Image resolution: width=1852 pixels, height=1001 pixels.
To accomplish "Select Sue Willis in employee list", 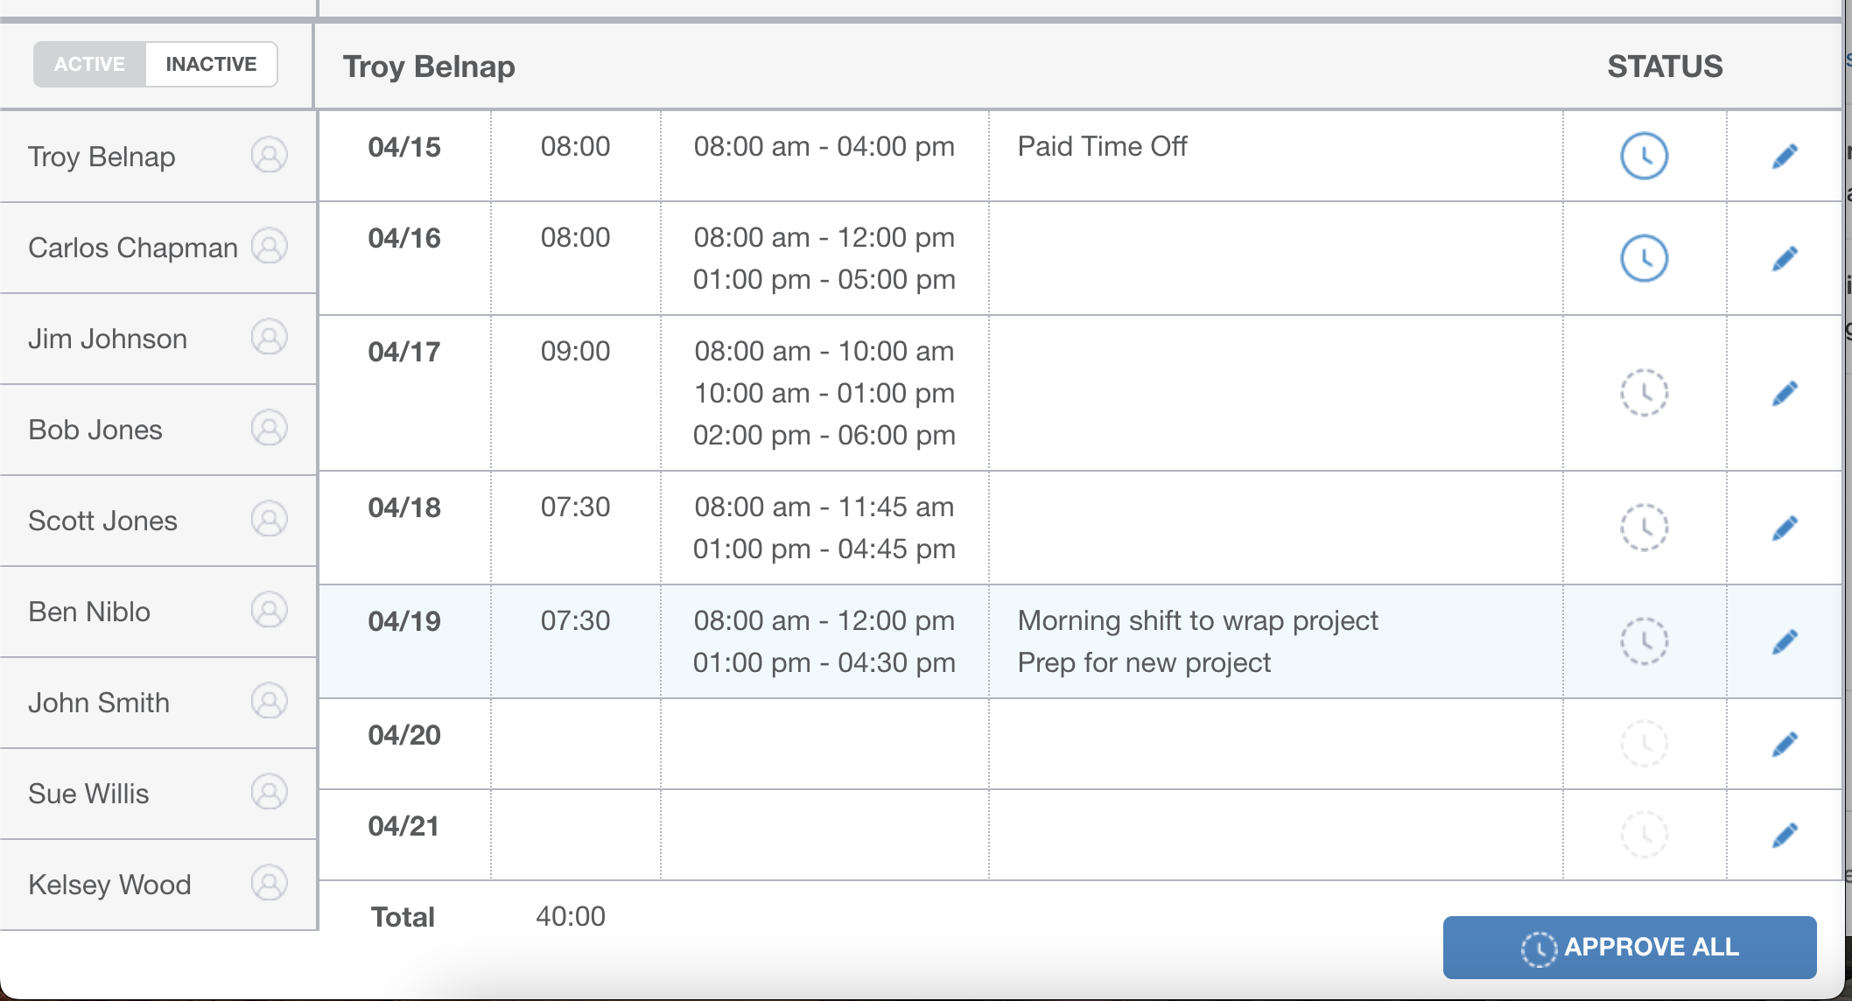I will (158, 794).
